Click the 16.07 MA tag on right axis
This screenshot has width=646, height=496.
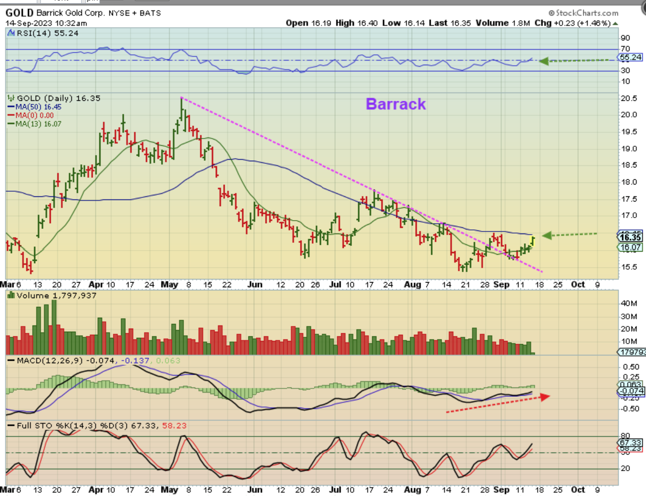[x=630, y=247]
